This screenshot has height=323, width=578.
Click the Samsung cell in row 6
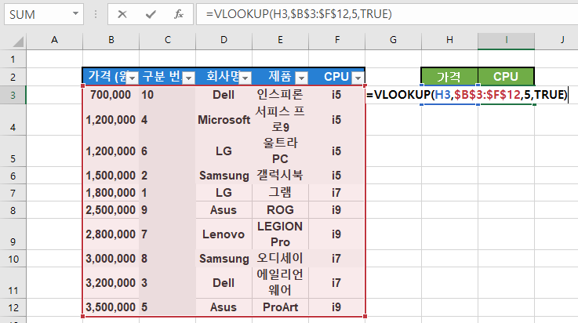[x=224, y=176]
